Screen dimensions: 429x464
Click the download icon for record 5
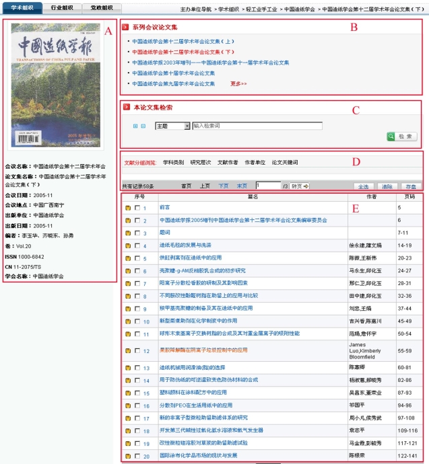tap(127, 258)
